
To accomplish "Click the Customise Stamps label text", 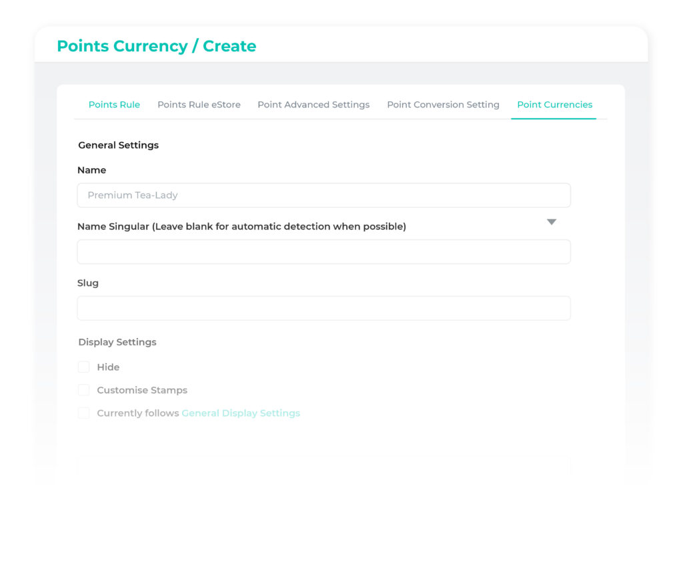I will click(142, 390).
